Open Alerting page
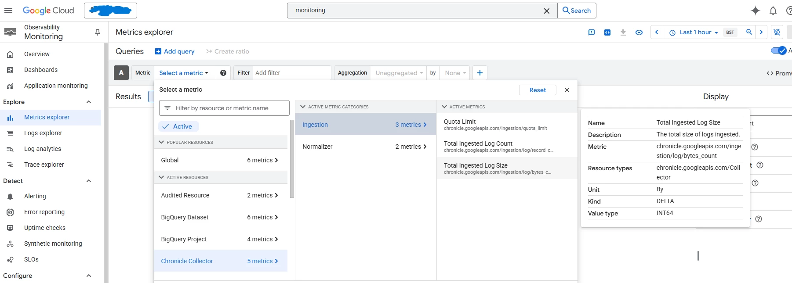The image size is (792, 283). (x=51, y=196)
